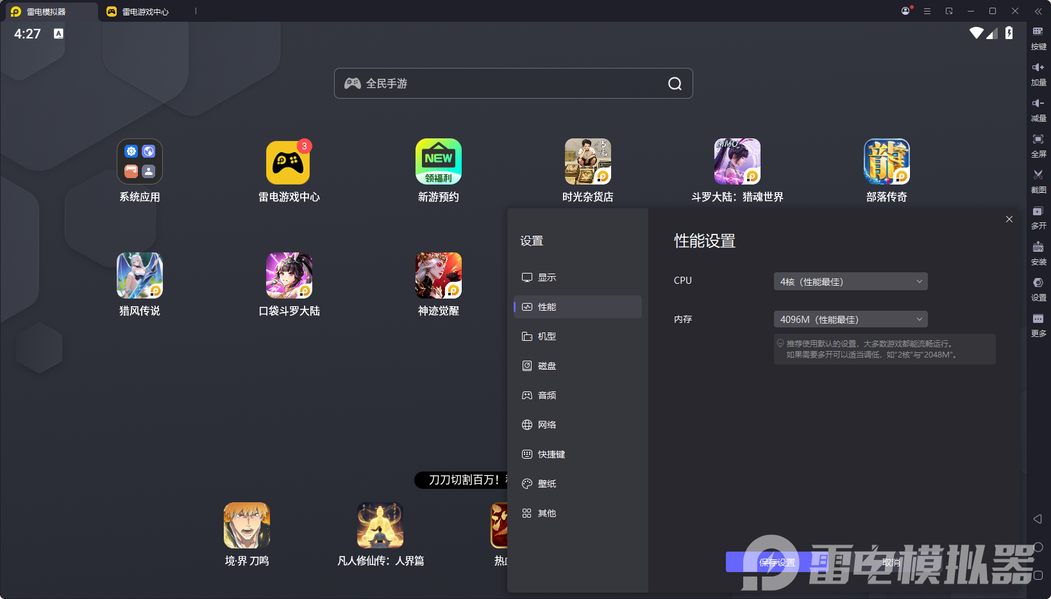This screenshot has height=599, width=1051.
Task: Click the 安装 APK install icon
Action: [x=1038, y=254]
